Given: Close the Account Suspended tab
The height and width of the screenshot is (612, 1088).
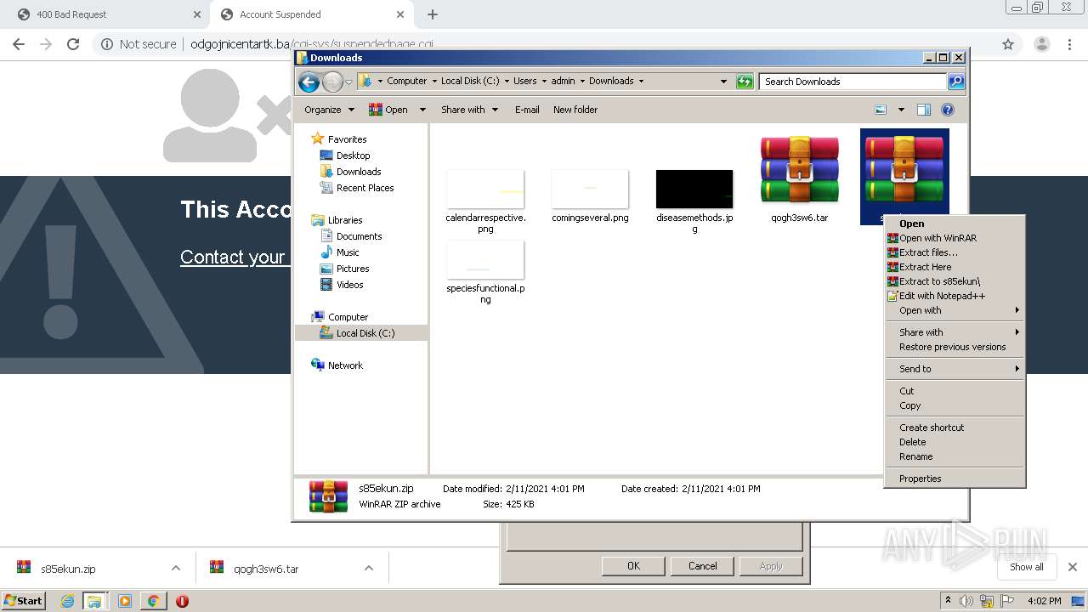Looking at the screenshot, I should click(x=400, y=14).
